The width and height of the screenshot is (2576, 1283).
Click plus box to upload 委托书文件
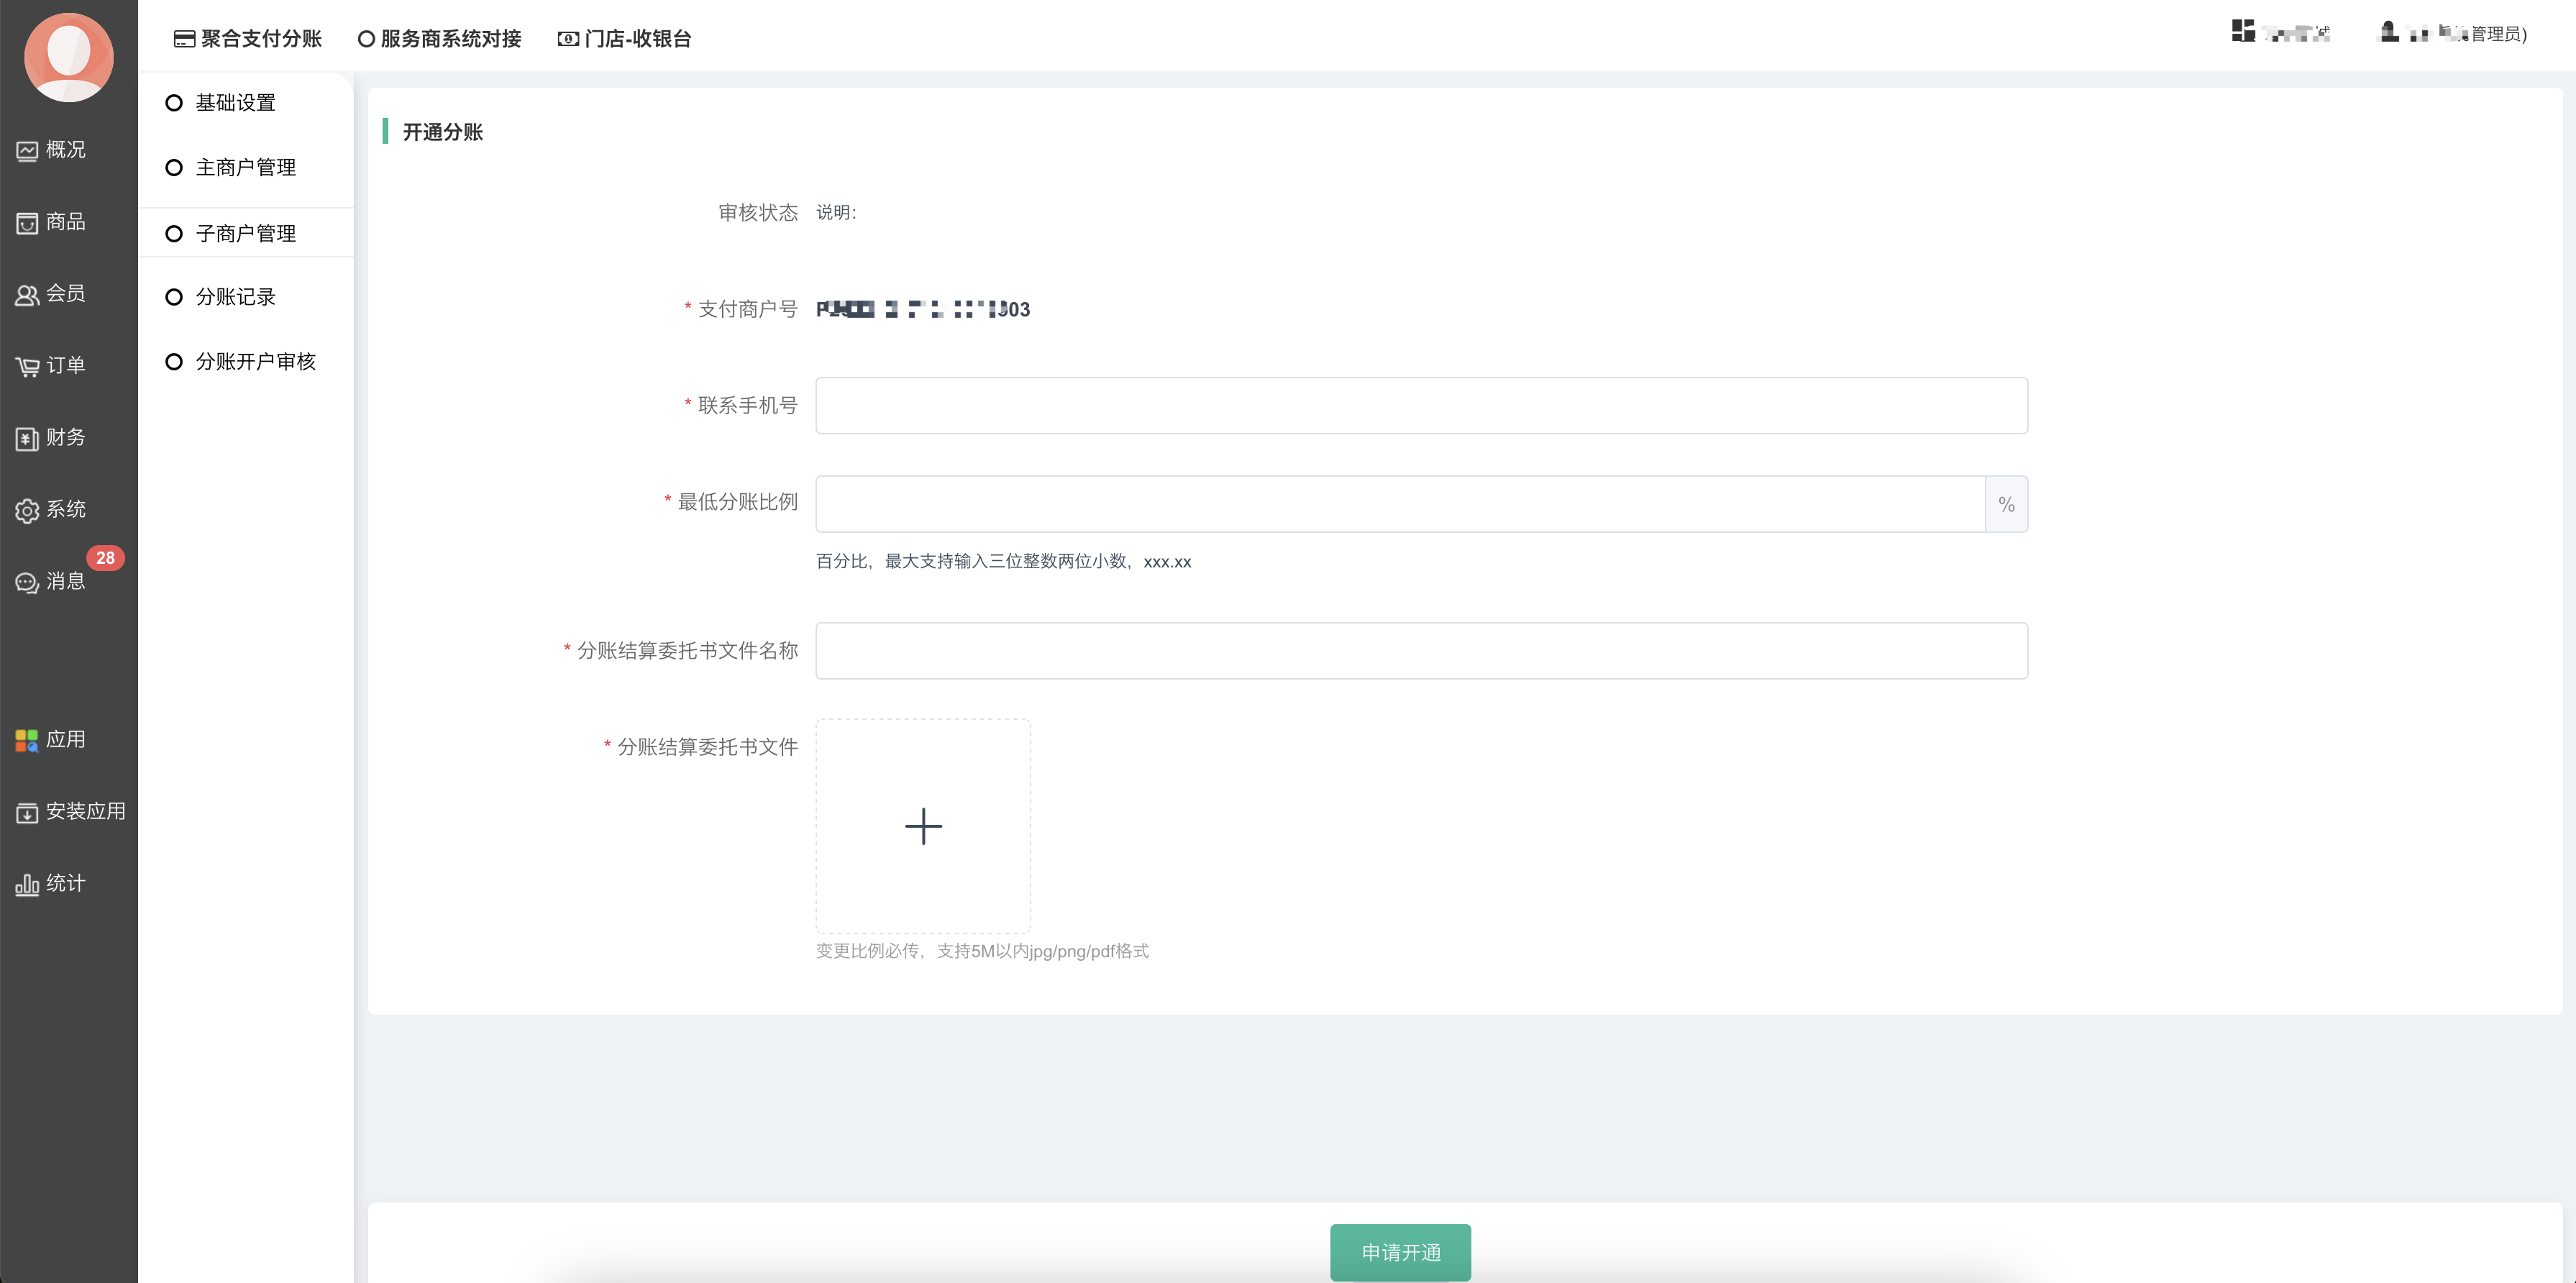[923, 826]
